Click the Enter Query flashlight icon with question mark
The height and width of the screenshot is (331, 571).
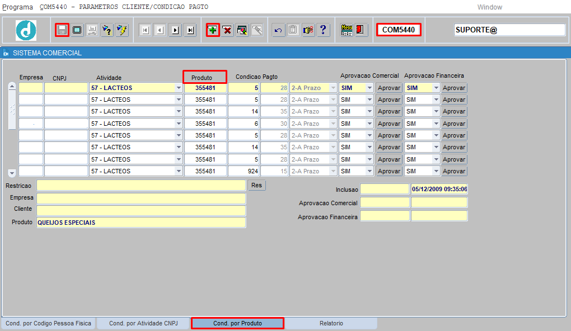pos(107,30)
